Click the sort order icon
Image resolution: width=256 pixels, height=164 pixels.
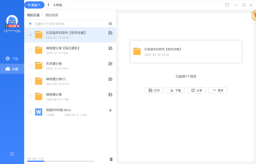[110, 24]
